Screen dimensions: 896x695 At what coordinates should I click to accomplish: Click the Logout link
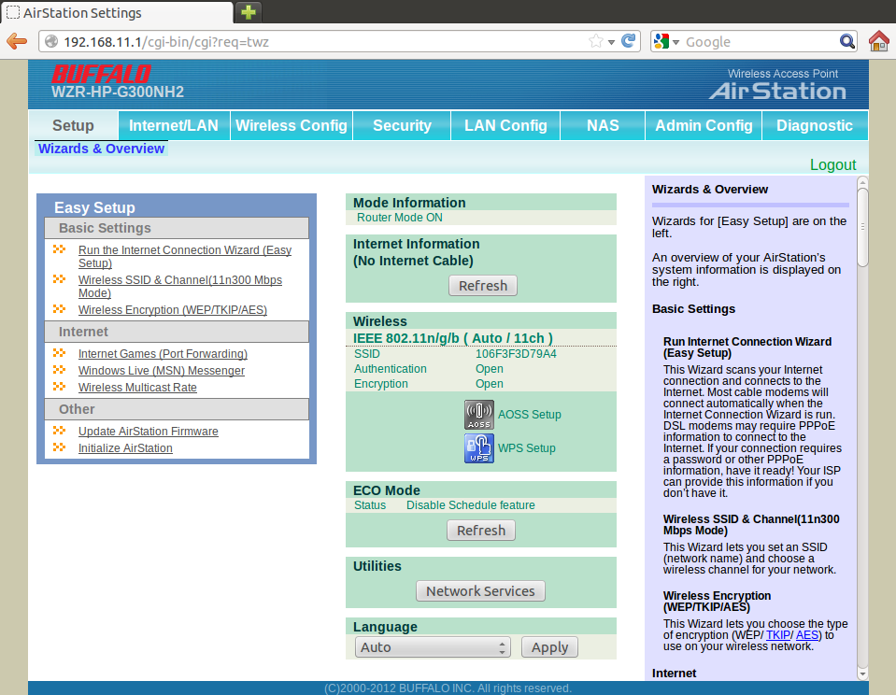coord(832,164)
